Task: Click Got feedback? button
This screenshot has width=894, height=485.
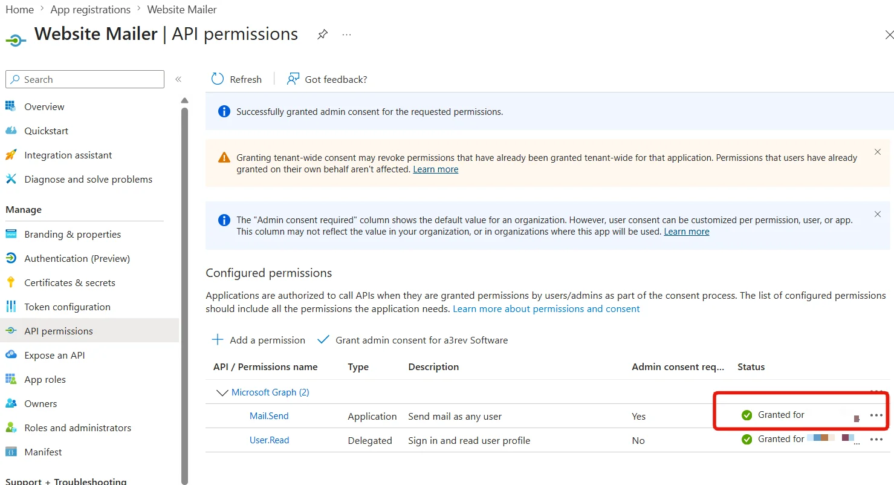Action: point(327,79)
